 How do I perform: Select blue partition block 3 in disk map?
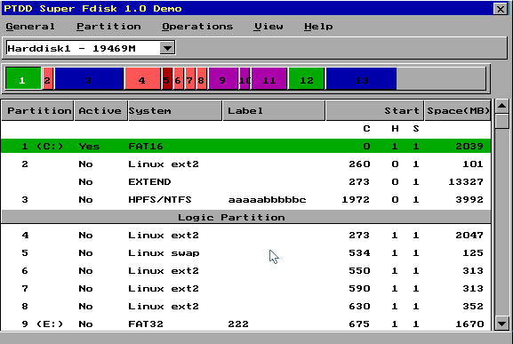tap(89, 78)
